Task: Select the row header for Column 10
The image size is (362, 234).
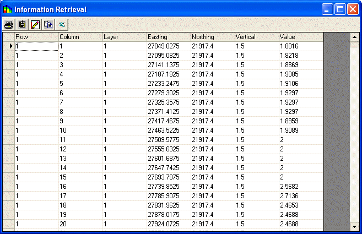Action: (x=9, y=130)
